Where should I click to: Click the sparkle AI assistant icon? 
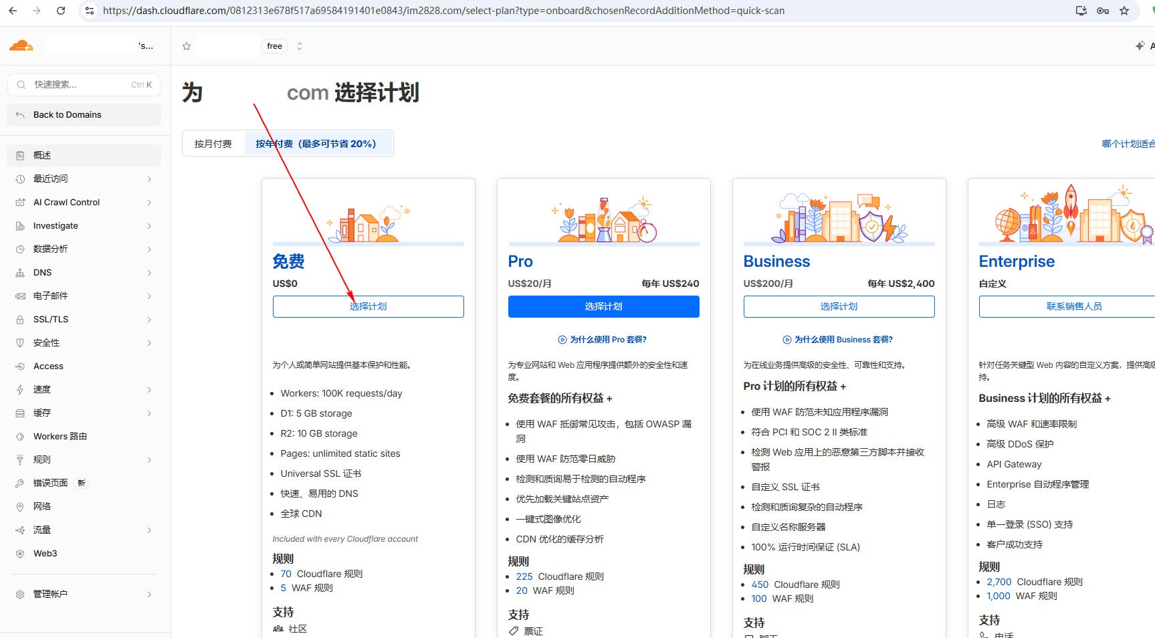[x=1140, y=46]
